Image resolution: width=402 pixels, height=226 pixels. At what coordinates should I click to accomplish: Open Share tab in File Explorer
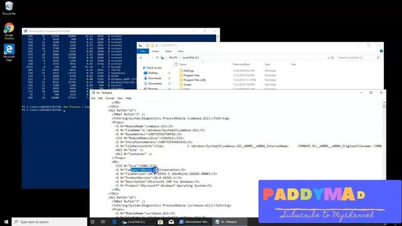(x=168, y=51)
